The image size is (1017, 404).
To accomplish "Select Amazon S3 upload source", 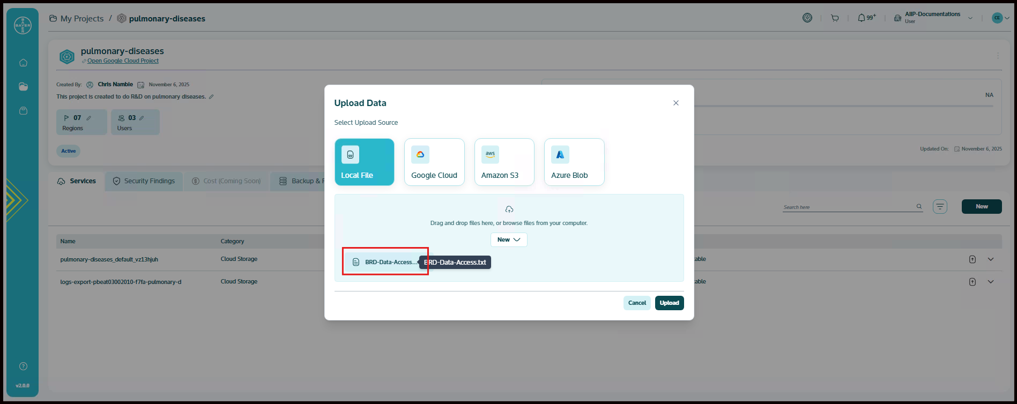I will click(504, 162).
